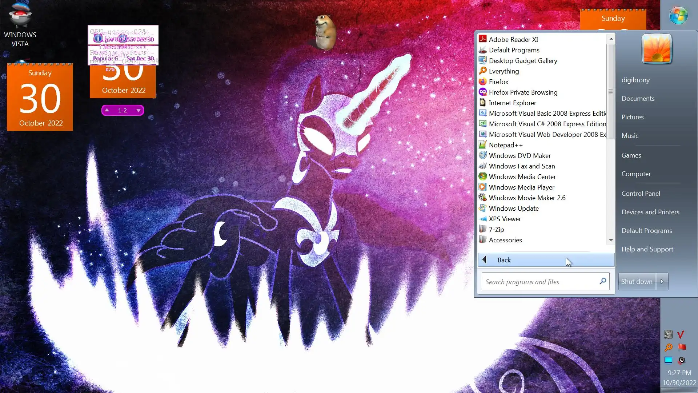Open Control Panel from the right pane
Viewport: 698px width, 393px height.
(x=641, y=194)
